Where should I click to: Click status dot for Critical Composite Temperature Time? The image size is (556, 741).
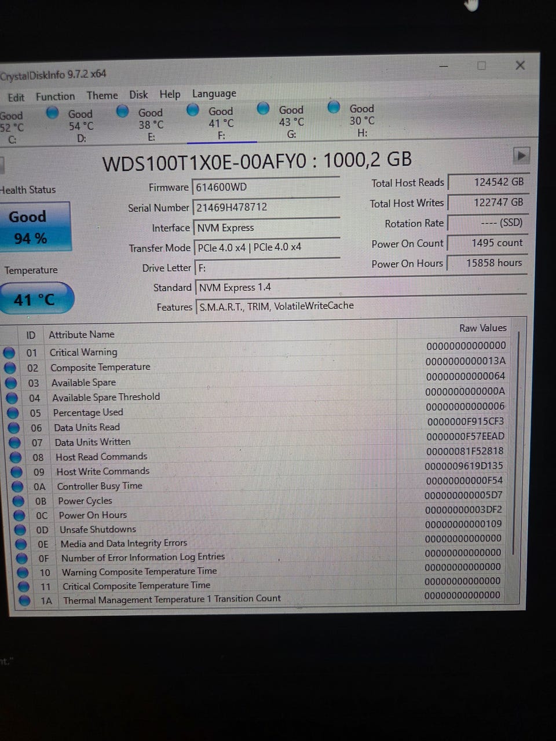pyautogui.click(x=24, y=586)
